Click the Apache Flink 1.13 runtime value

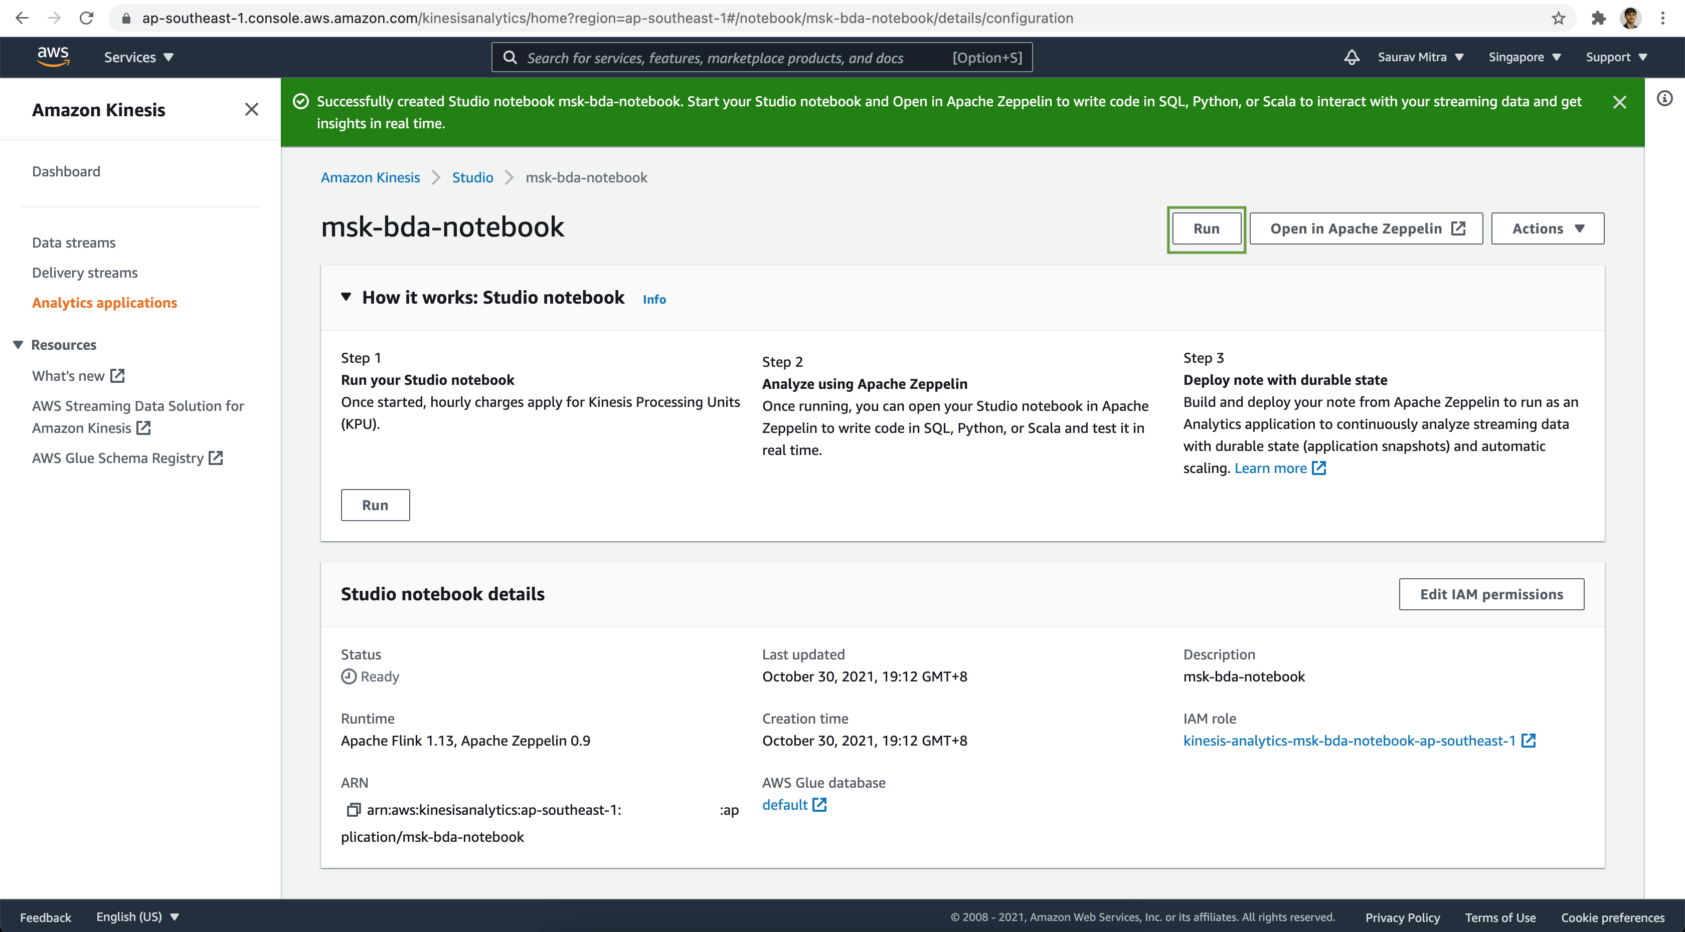(x=465, y=741)
